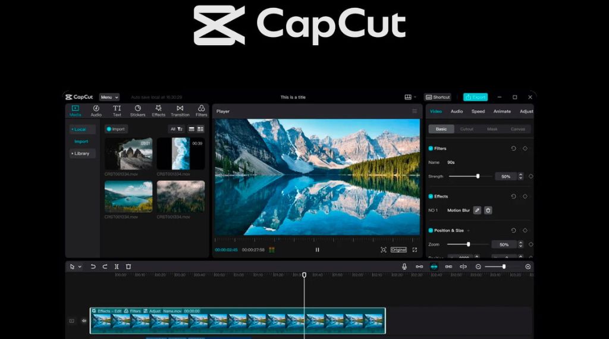The image size is (609, 339).
Task: Click the Shortcut button
Action: [x=438, y=97]
